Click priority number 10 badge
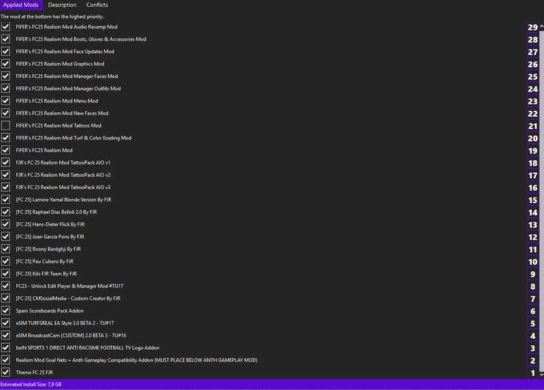This screenshot has height=390, width=544. (532, 262)
